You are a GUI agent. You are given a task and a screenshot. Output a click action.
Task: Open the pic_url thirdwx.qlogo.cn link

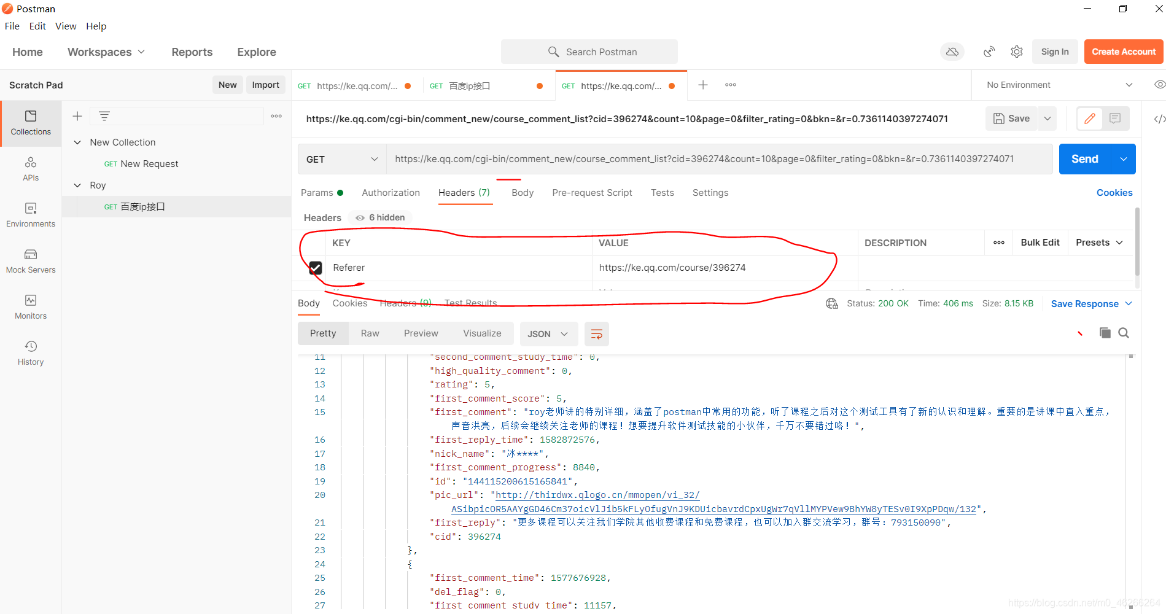pyautogui.click(x=712, y=502)
